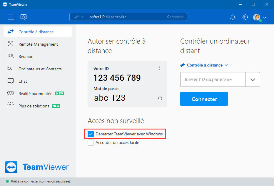The image size is (274, 186).
Task: Open Réunion section
Action: [x=38, y=57]
